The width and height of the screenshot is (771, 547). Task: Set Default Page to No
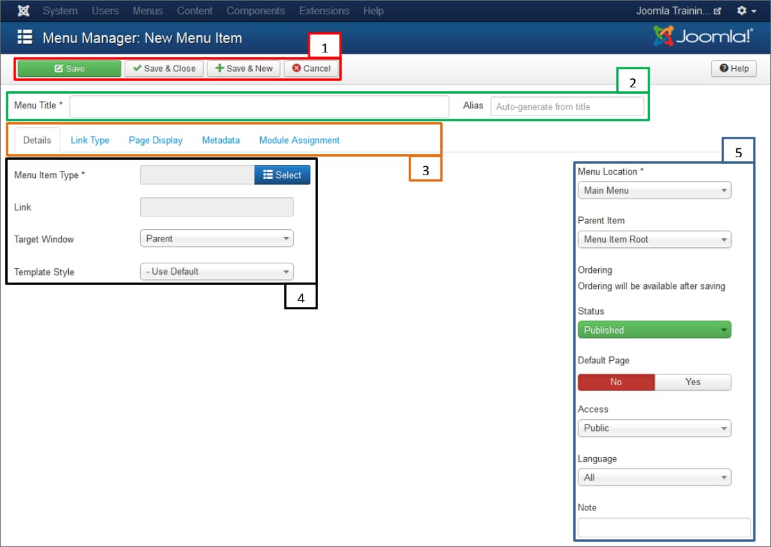pos(616,382)
